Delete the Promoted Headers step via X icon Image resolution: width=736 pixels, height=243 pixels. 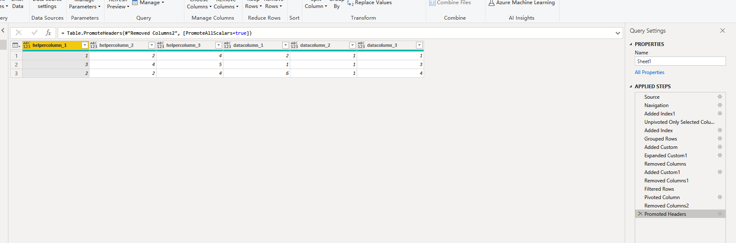[x=640, y=214]
